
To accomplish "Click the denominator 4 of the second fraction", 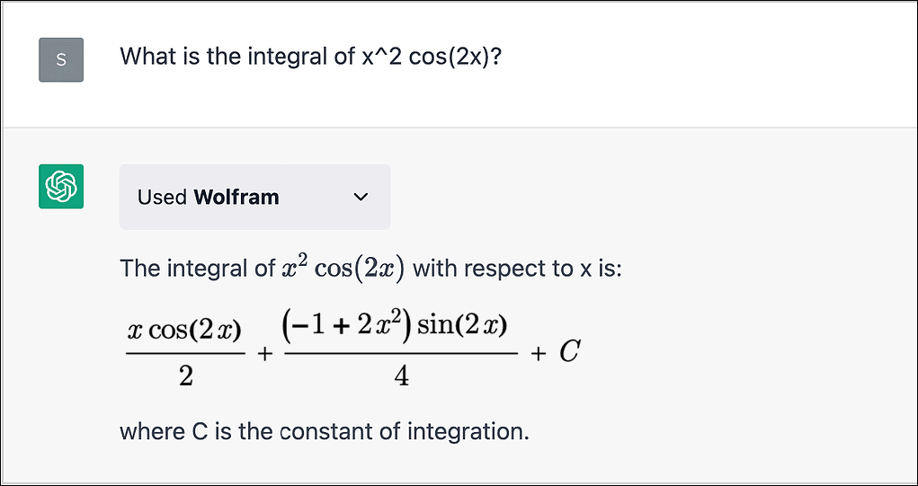I will [401, 376].
